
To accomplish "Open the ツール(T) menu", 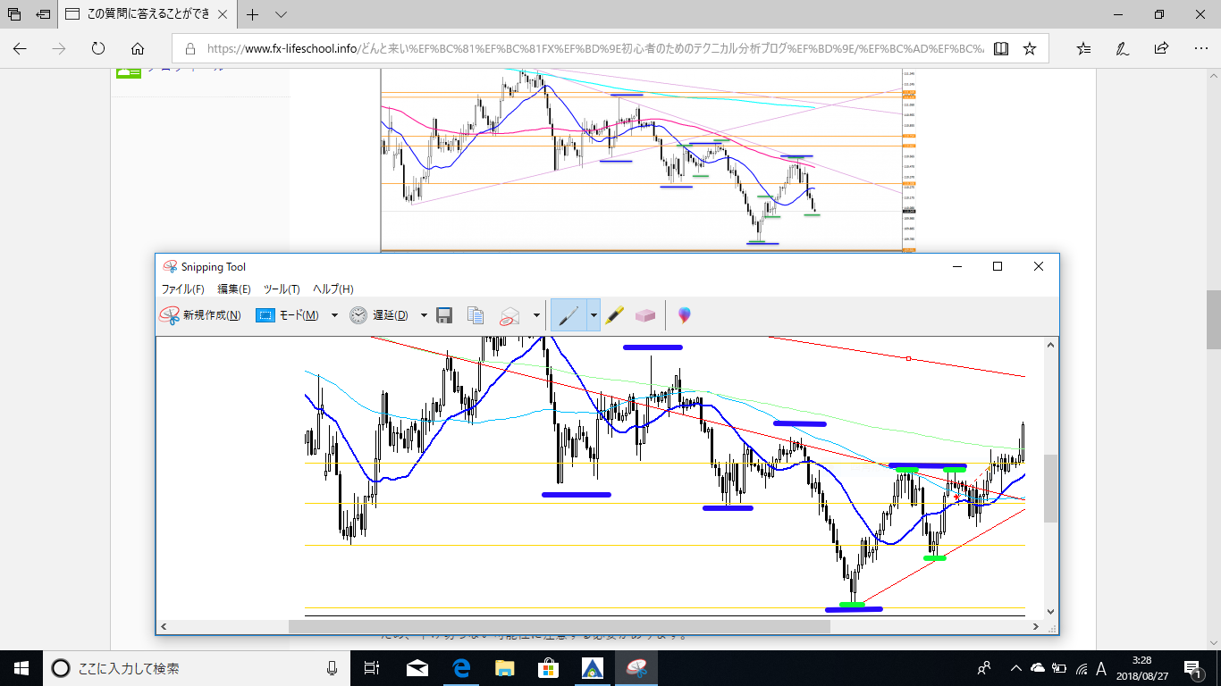I will coord(282,289).
